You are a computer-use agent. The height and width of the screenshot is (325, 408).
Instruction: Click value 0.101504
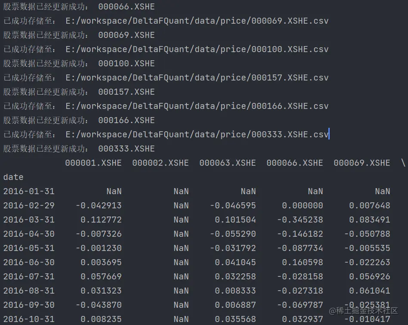235,220
